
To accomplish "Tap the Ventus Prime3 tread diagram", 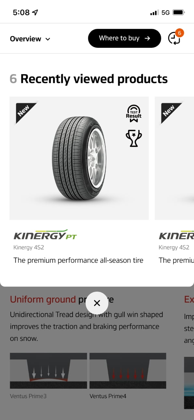I will 48,371.
